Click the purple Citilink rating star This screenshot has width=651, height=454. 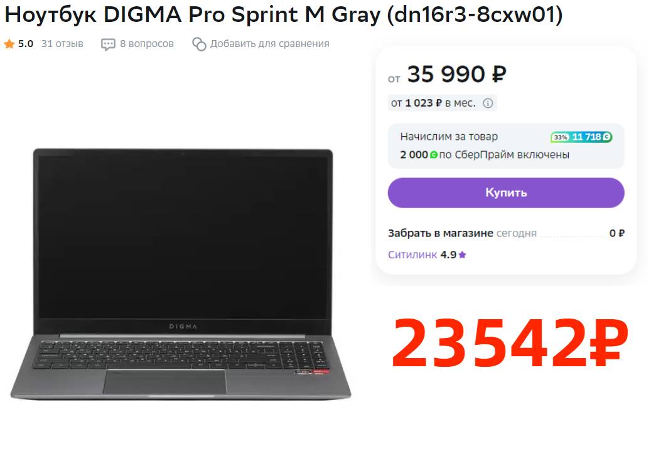coord(462,255)
